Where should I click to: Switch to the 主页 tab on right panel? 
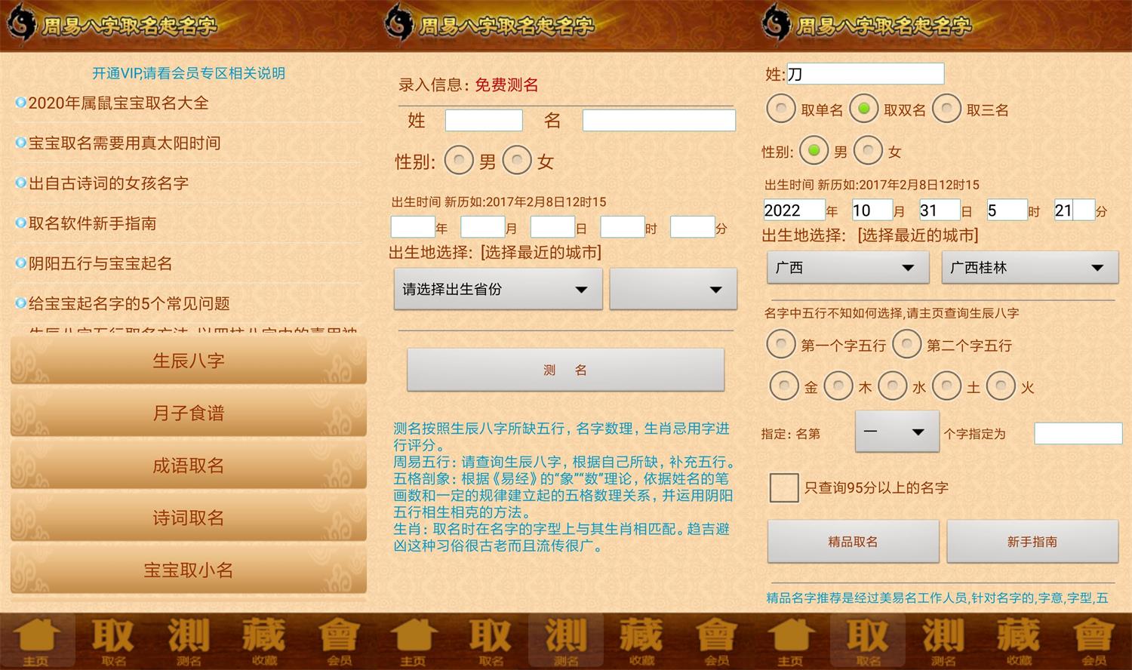point(791,640)
